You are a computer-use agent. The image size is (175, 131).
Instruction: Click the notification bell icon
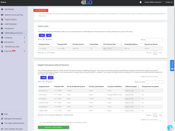[x=140, y=2]
